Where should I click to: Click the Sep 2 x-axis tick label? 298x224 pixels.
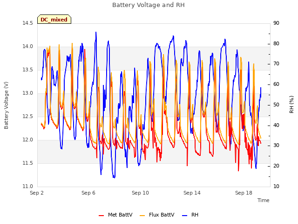37,193
